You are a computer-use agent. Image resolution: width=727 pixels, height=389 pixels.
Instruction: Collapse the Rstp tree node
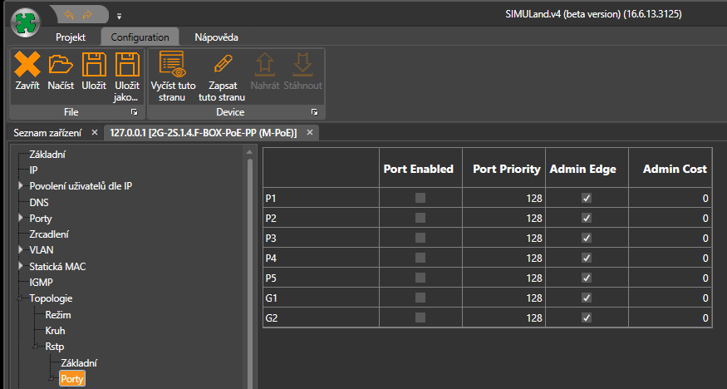tap(37, 347)
